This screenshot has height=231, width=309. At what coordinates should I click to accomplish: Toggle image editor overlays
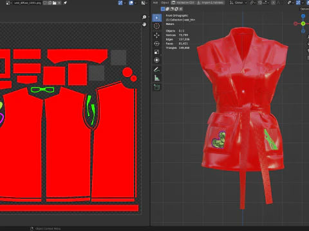tap(131, 3)
